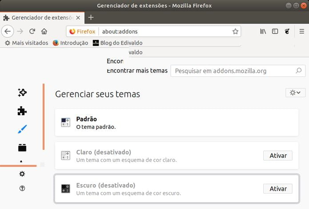
Task: Open the Introdução bookmark
Action: tap(70, 43)
